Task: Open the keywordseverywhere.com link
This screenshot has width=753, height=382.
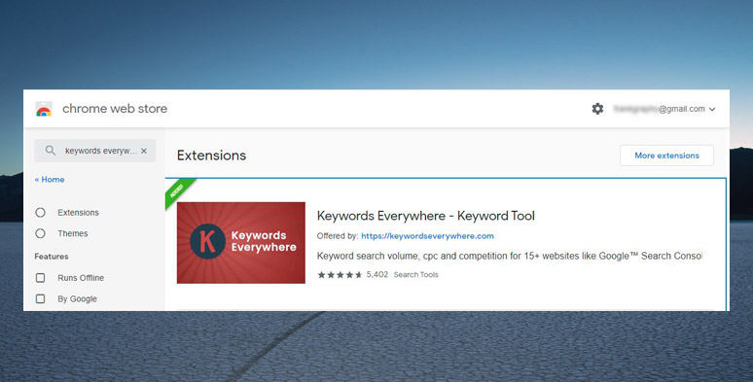Action: [427, 236]
